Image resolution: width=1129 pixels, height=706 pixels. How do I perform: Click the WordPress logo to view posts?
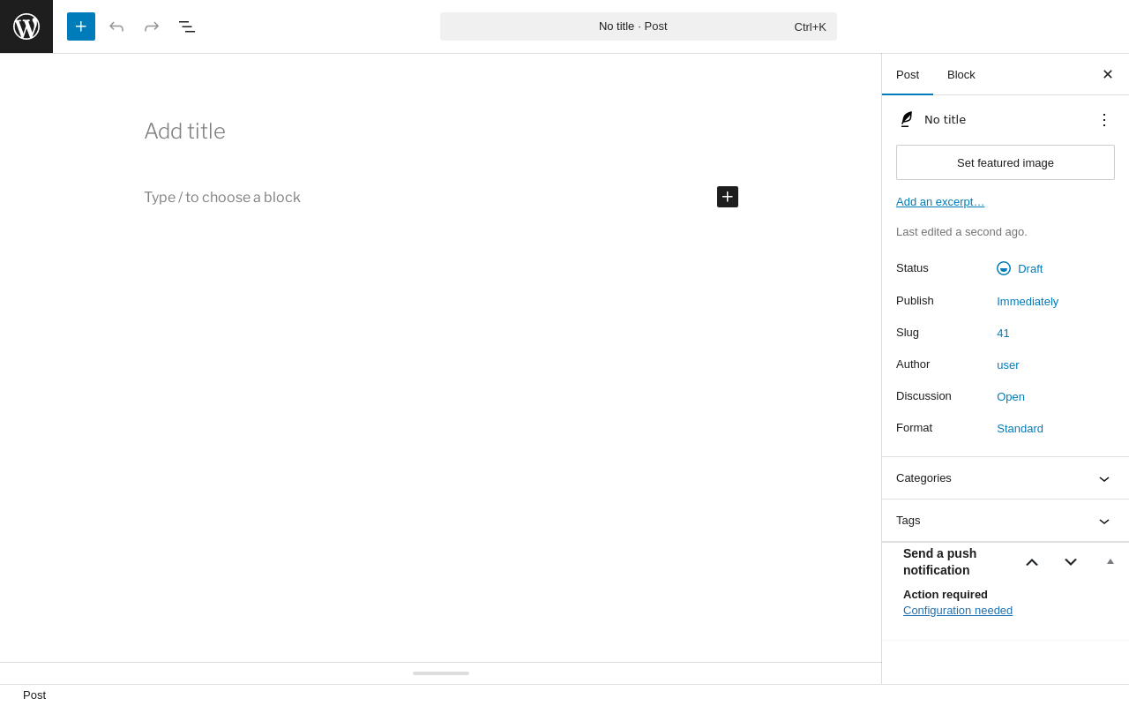pos(26,26)
